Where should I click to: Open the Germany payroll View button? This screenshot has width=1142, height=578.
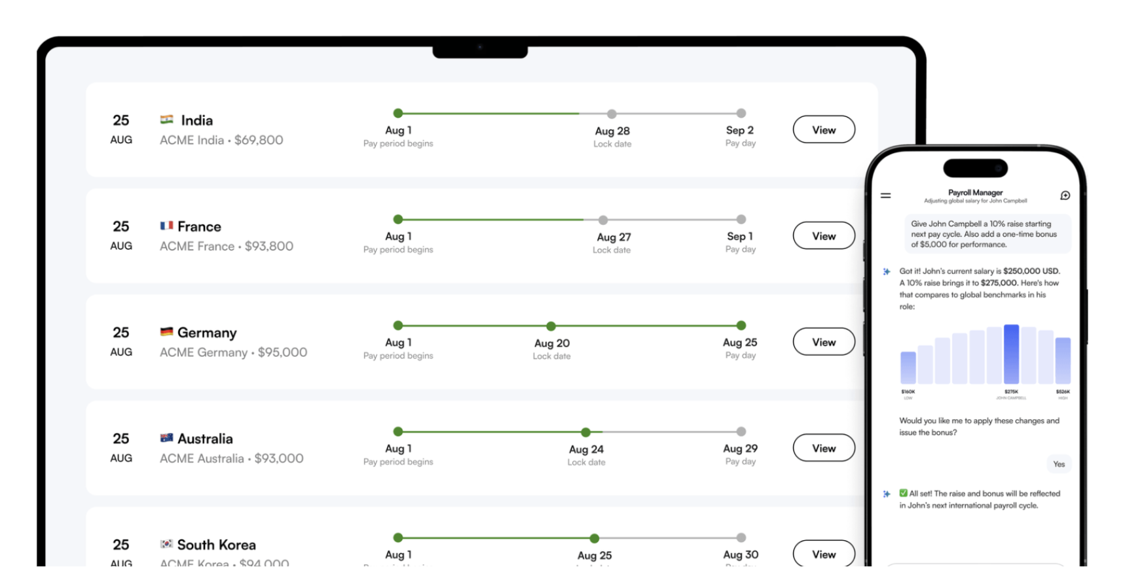823,342
